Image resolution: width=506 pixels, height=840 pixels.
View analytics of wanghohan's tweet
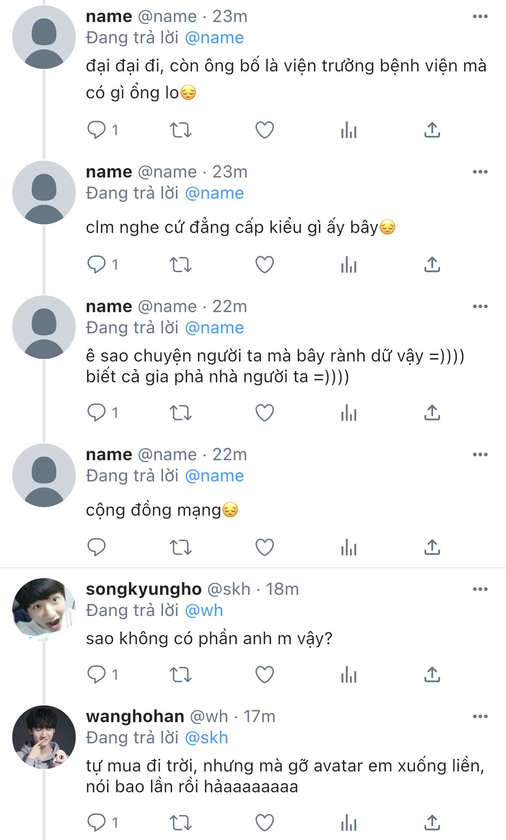tap(349, 822)
